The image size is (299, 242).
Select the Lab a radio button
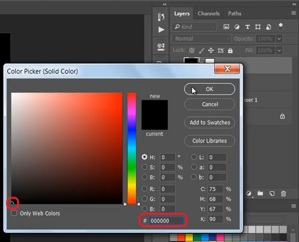[194, 167]
